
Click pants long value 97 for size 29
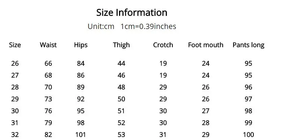[248, 99]
